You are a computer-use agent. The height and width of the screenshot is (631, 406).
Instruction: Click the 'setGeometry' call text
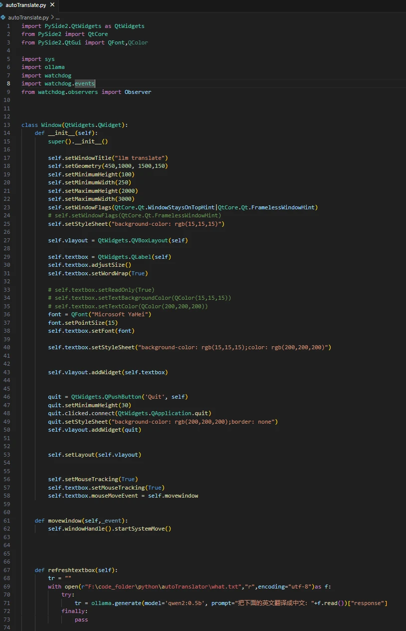point(83,166)
